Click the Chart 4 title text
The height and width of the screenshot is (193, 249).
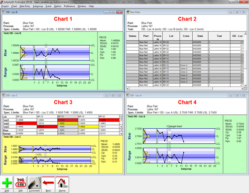(187, 102)
